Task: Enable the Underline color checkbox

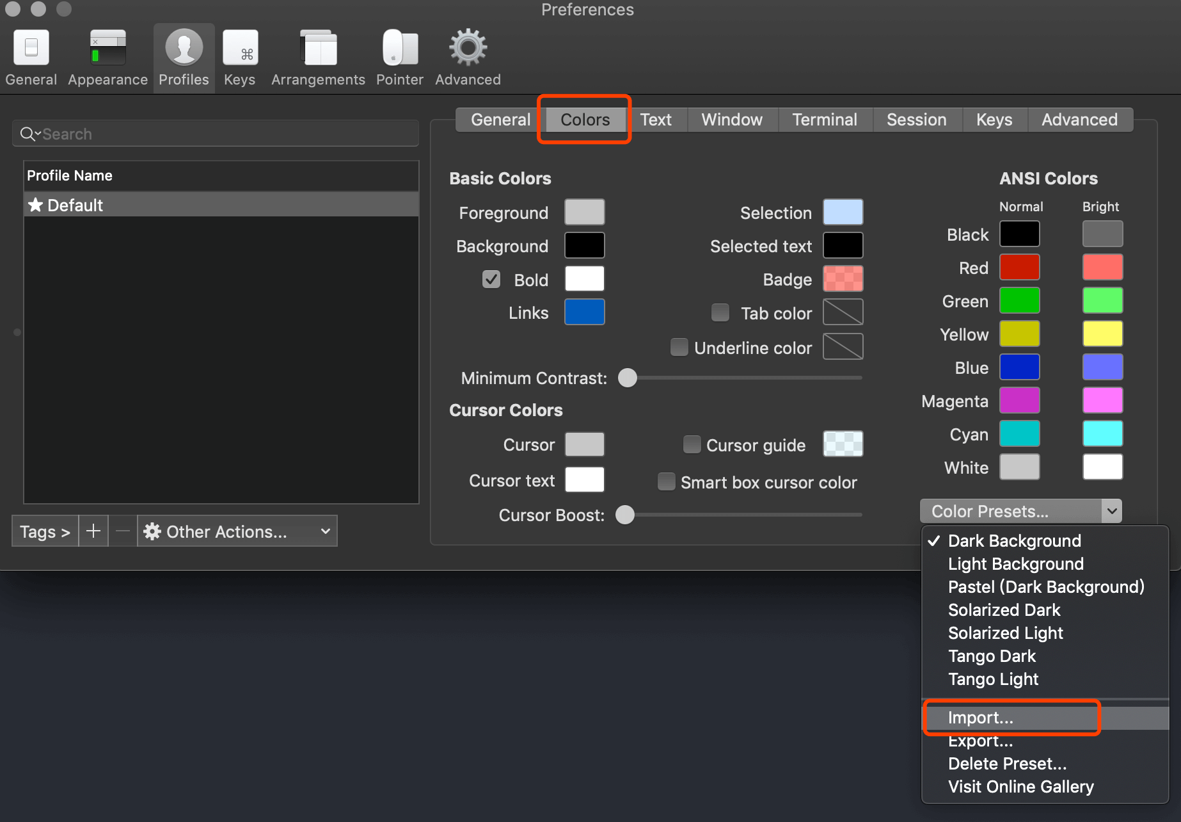Action: tap(679, 347)
